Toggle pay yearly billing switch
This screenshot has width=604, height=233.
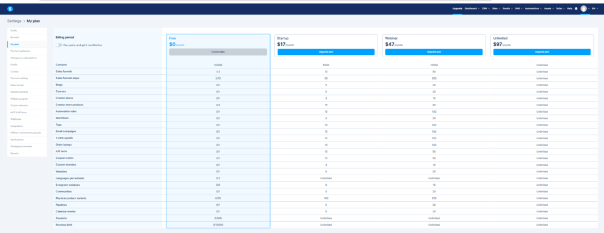pyautogui.click(x=59, y=45)
